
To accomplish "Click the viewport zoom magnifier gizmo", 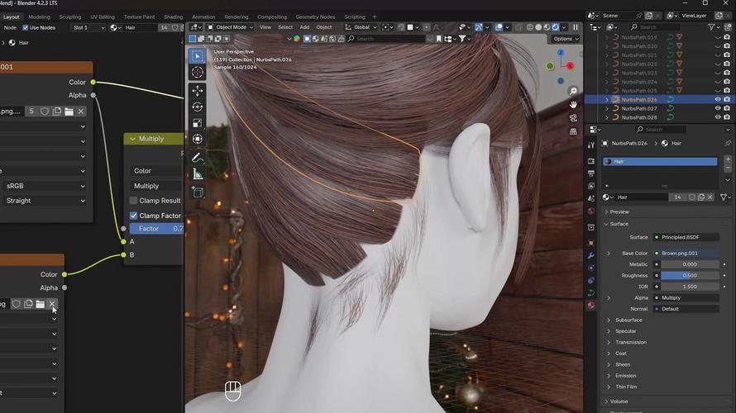I will pos(573,91).
